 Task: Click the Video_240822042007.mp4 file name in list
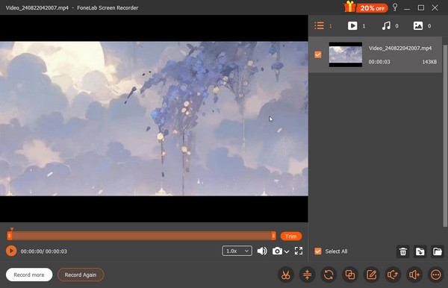pos(400,48)
